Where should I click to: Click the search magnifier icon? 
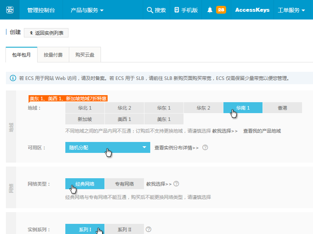click(149, 10)
